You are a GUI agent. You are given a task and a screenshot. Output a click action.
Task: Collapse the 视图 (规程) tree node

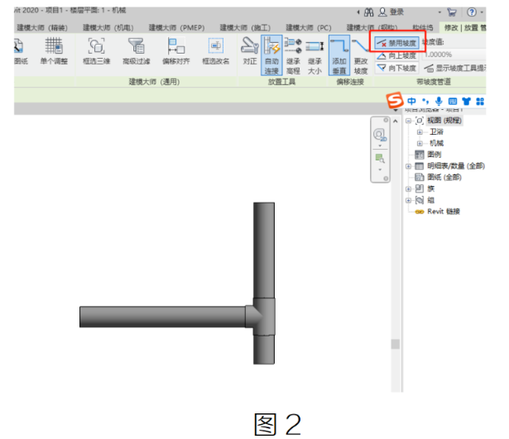(x=408, y=121)
